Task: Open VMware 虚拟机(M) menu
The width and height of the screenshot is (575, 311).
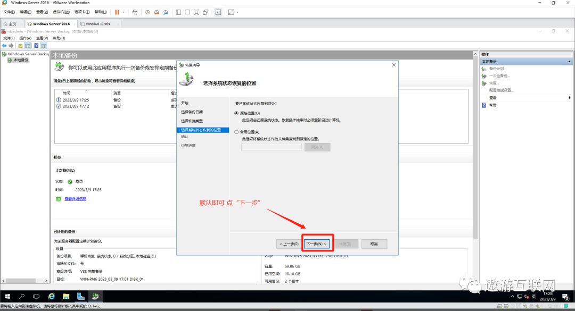Action: [x=61, y=12]
